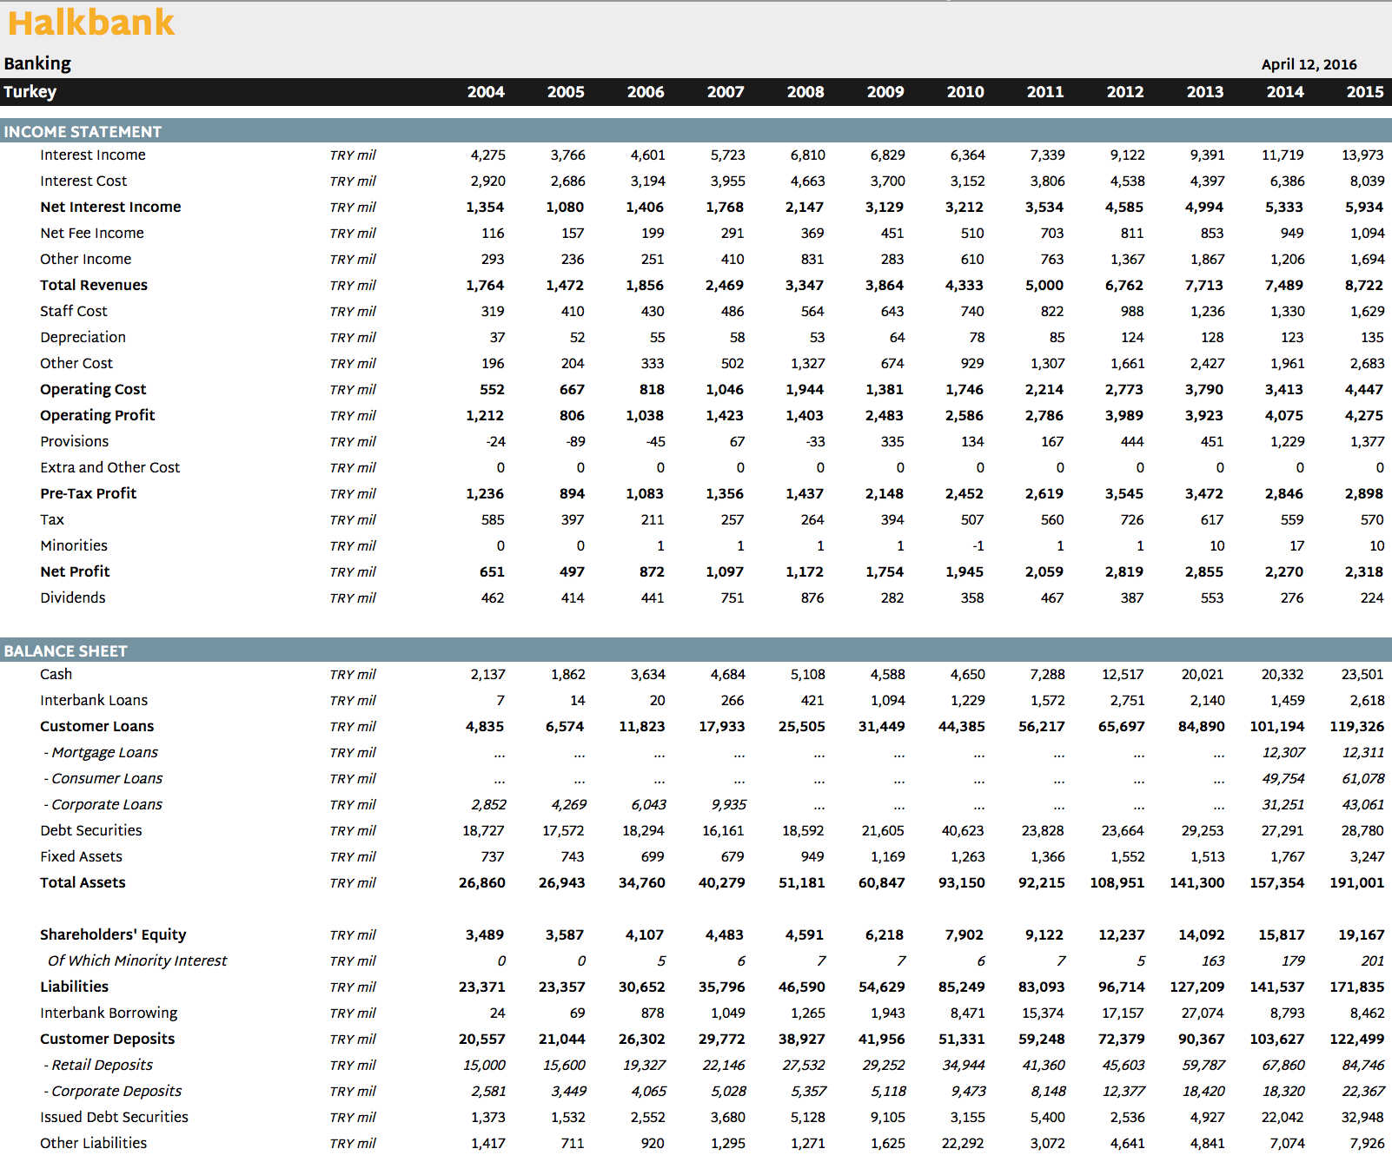The image size is (1392, 1162).
Task: Select the '- Retail Deposits' row label
Action: [x=98, y=1066]
